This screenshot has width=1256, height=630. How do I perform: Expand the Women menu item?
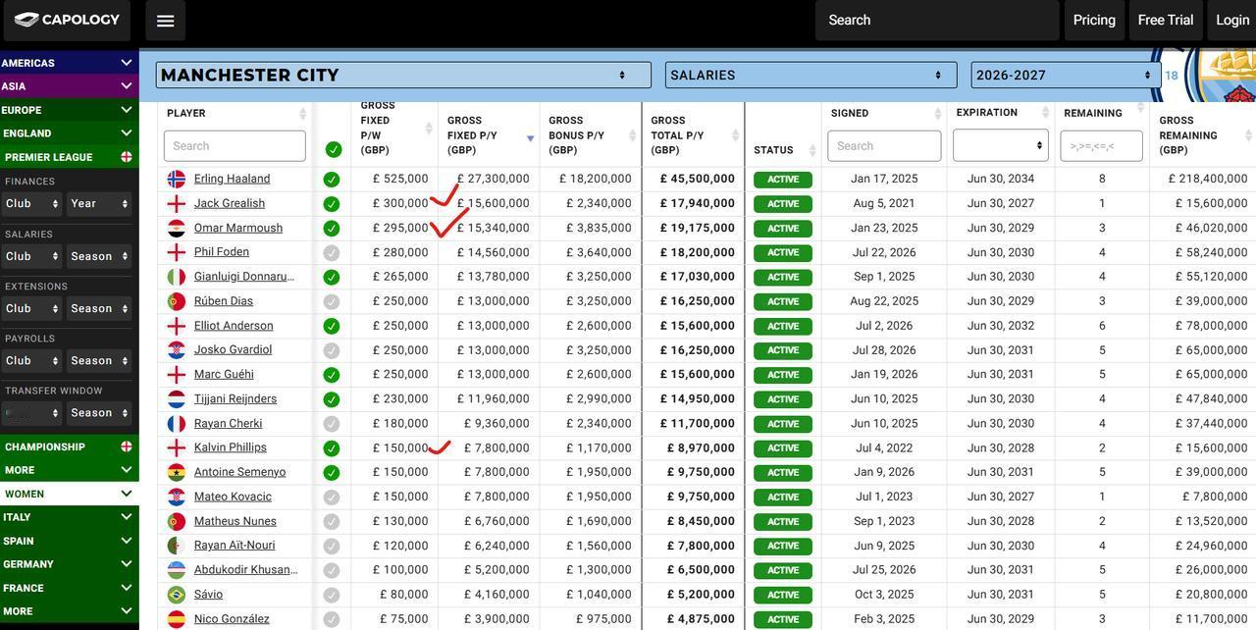69,494
